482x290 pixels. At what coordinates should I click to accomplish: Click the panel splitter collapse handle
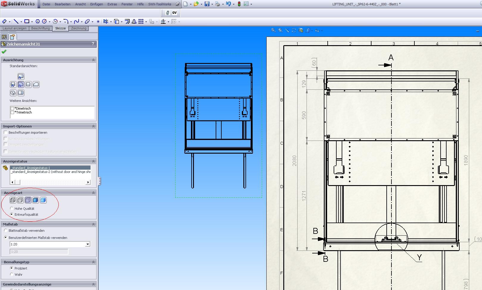99,181
